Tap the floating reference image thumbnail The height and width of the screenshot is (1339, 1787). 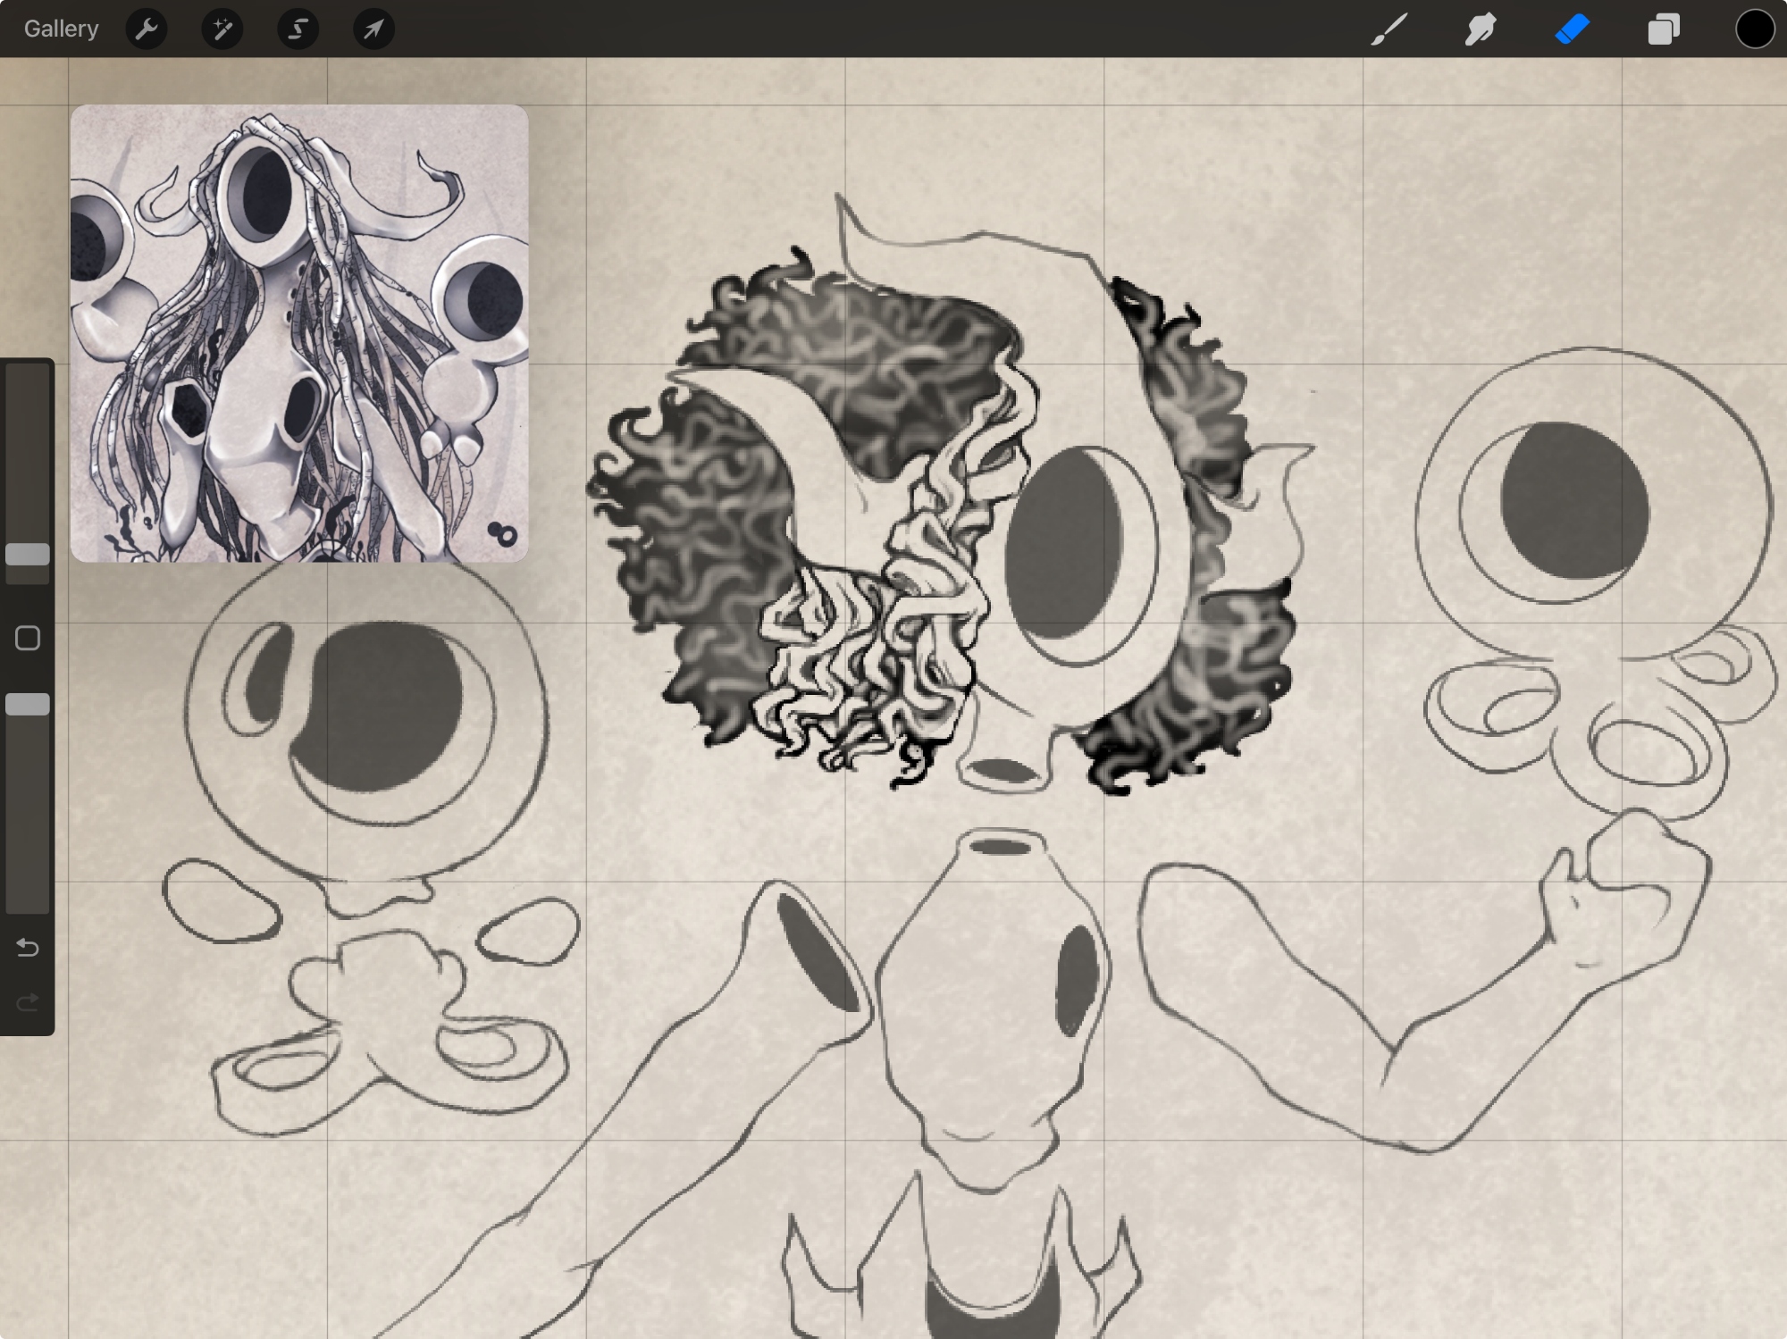299,333
